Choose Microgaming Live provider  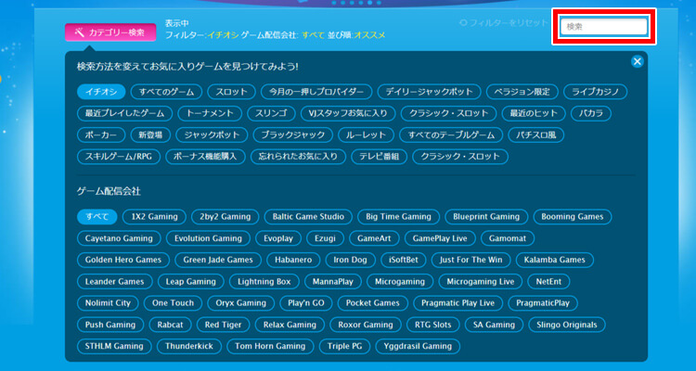(x=481, y=281)
